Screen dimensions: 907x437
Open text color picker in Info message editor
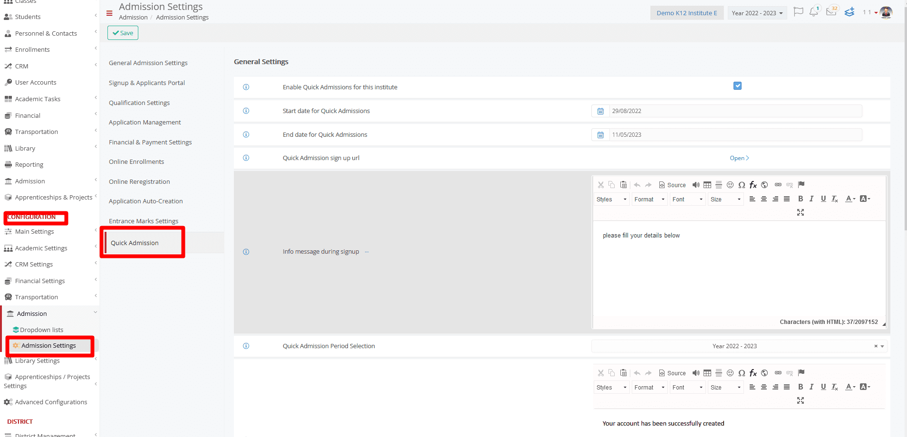850,199
